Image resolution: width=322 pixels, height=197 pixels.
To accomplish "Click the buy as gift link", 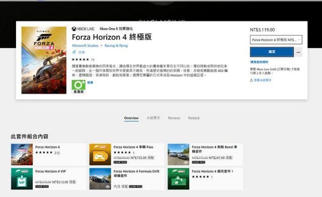I will click(259, 62).
